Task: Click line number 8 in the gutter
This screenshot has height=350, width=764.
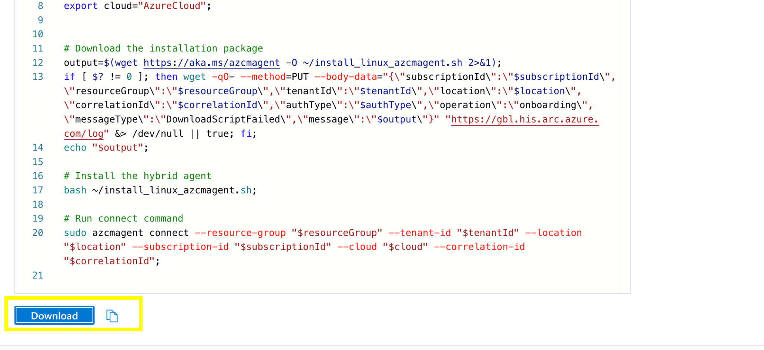Action: [x=40, y=6]
